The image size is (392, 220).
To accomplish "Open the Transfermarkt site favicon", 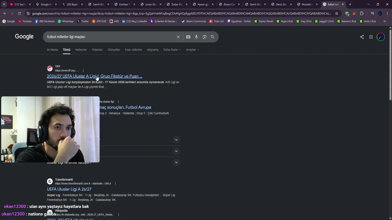I will pyautogui.click(x=50, y=182).
